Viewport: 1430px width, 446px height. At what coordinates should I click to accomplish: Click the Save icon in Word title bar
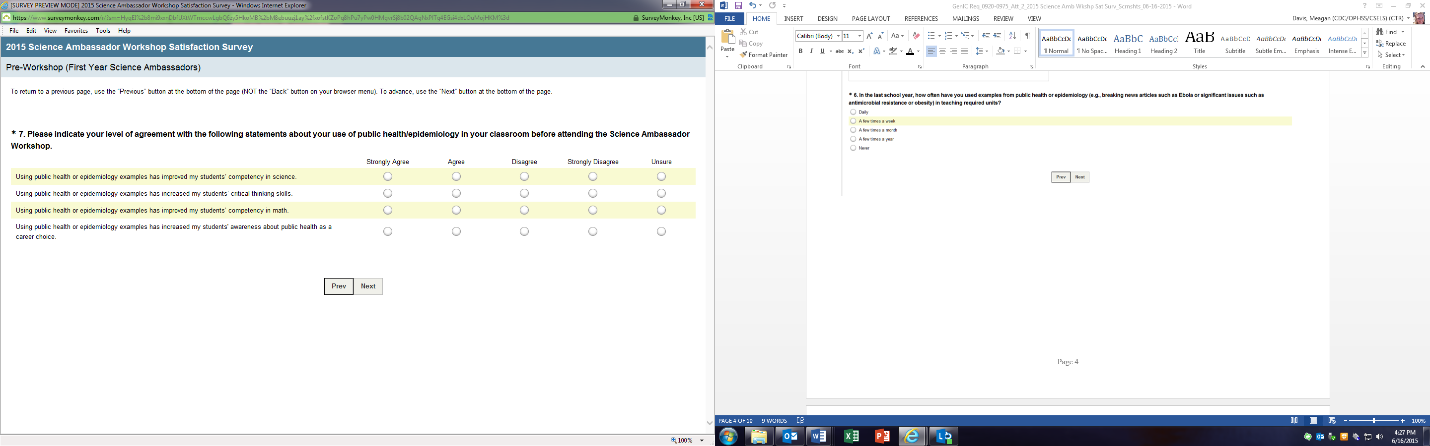[738, 5]
